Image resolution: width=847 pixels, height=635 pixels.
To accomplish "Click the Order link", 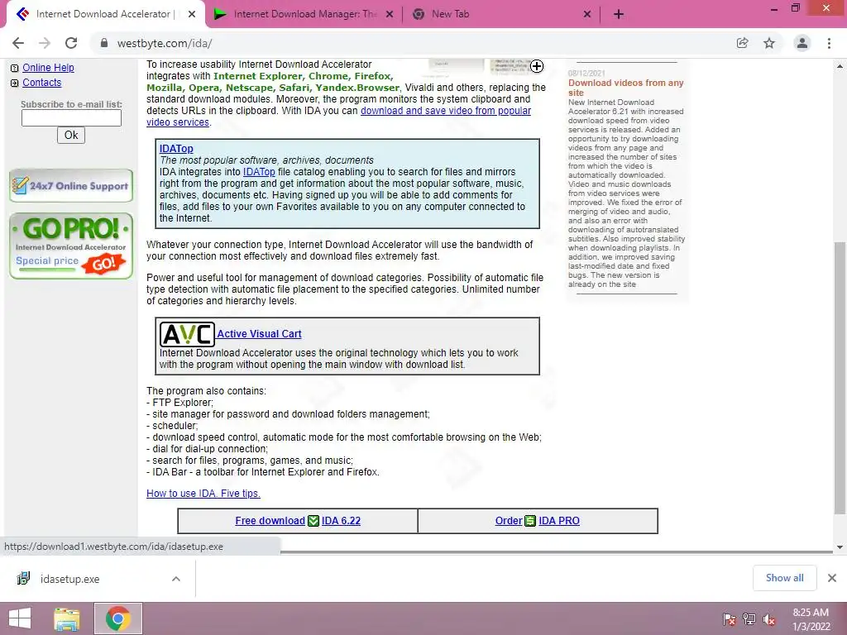I will coord(509,521).
